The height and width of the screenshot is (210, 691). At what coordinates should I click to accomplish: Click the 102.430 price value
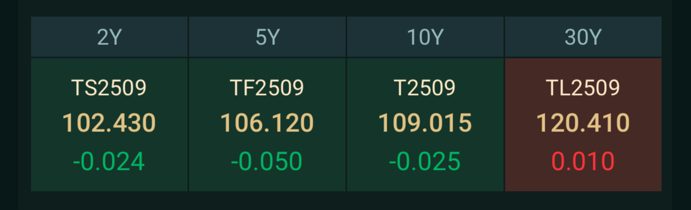(109, 123)
